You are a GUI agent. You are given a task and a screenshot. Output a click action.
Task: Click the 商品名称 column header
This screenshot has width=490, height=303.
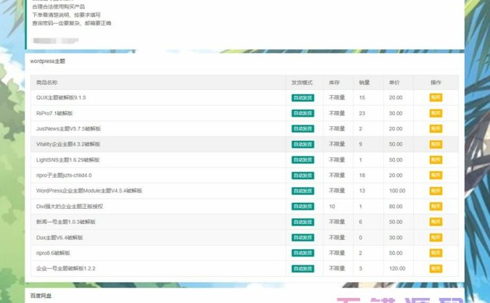(x=47, y=83)
